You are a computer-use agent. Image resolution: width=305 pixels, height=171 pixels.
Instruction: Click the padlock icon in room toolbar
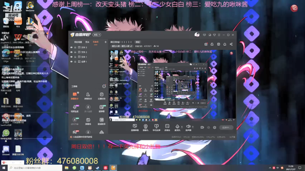[x=212, y=44]
